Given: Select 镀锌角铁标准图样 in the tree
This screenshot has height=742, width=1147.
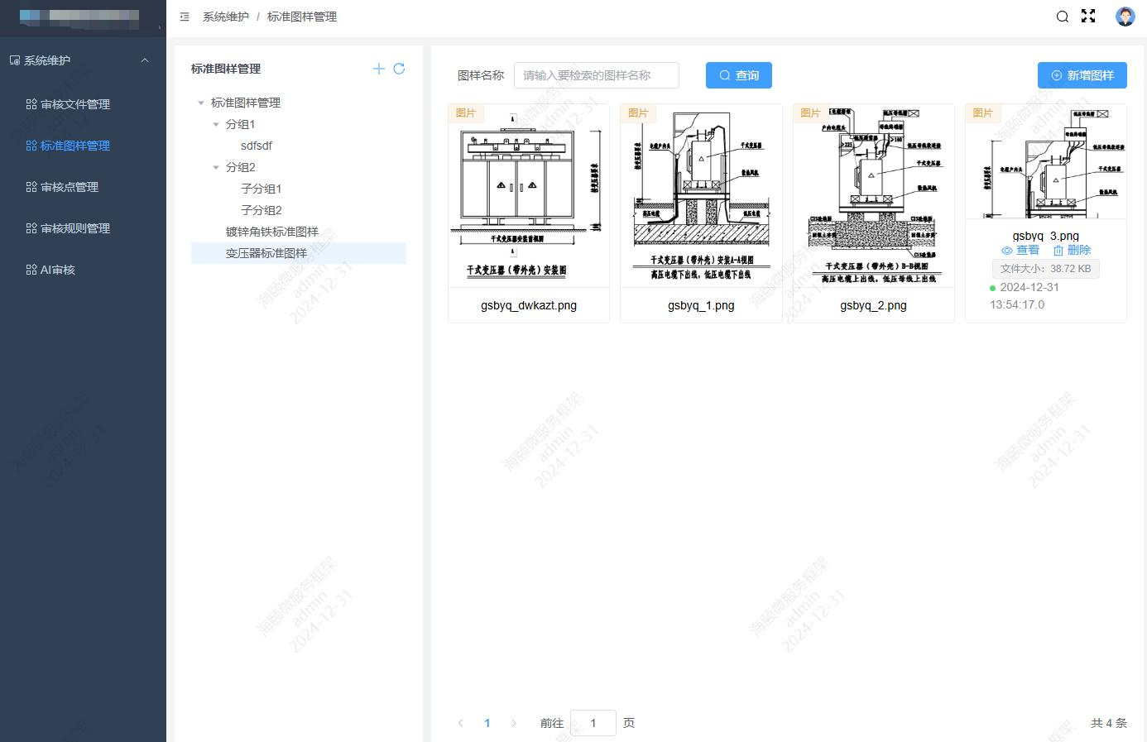Looking at the screenshot, I should (271, 232).
